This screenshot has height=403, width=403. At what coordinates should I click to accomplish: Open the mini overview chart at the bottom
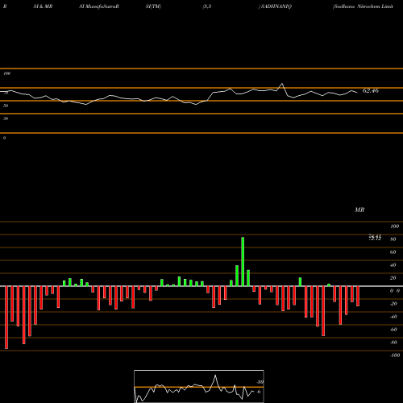coord(199,386)
